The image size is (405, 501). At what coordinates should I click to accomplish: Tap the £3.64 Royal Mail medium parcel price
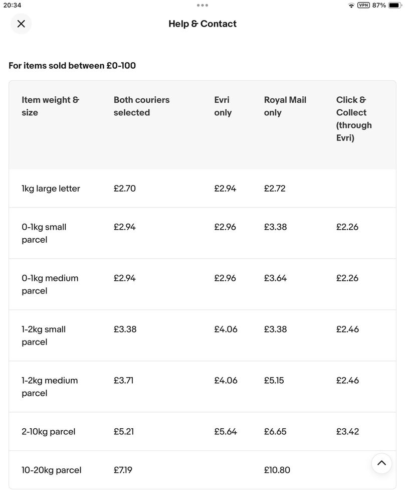[275, 278]
